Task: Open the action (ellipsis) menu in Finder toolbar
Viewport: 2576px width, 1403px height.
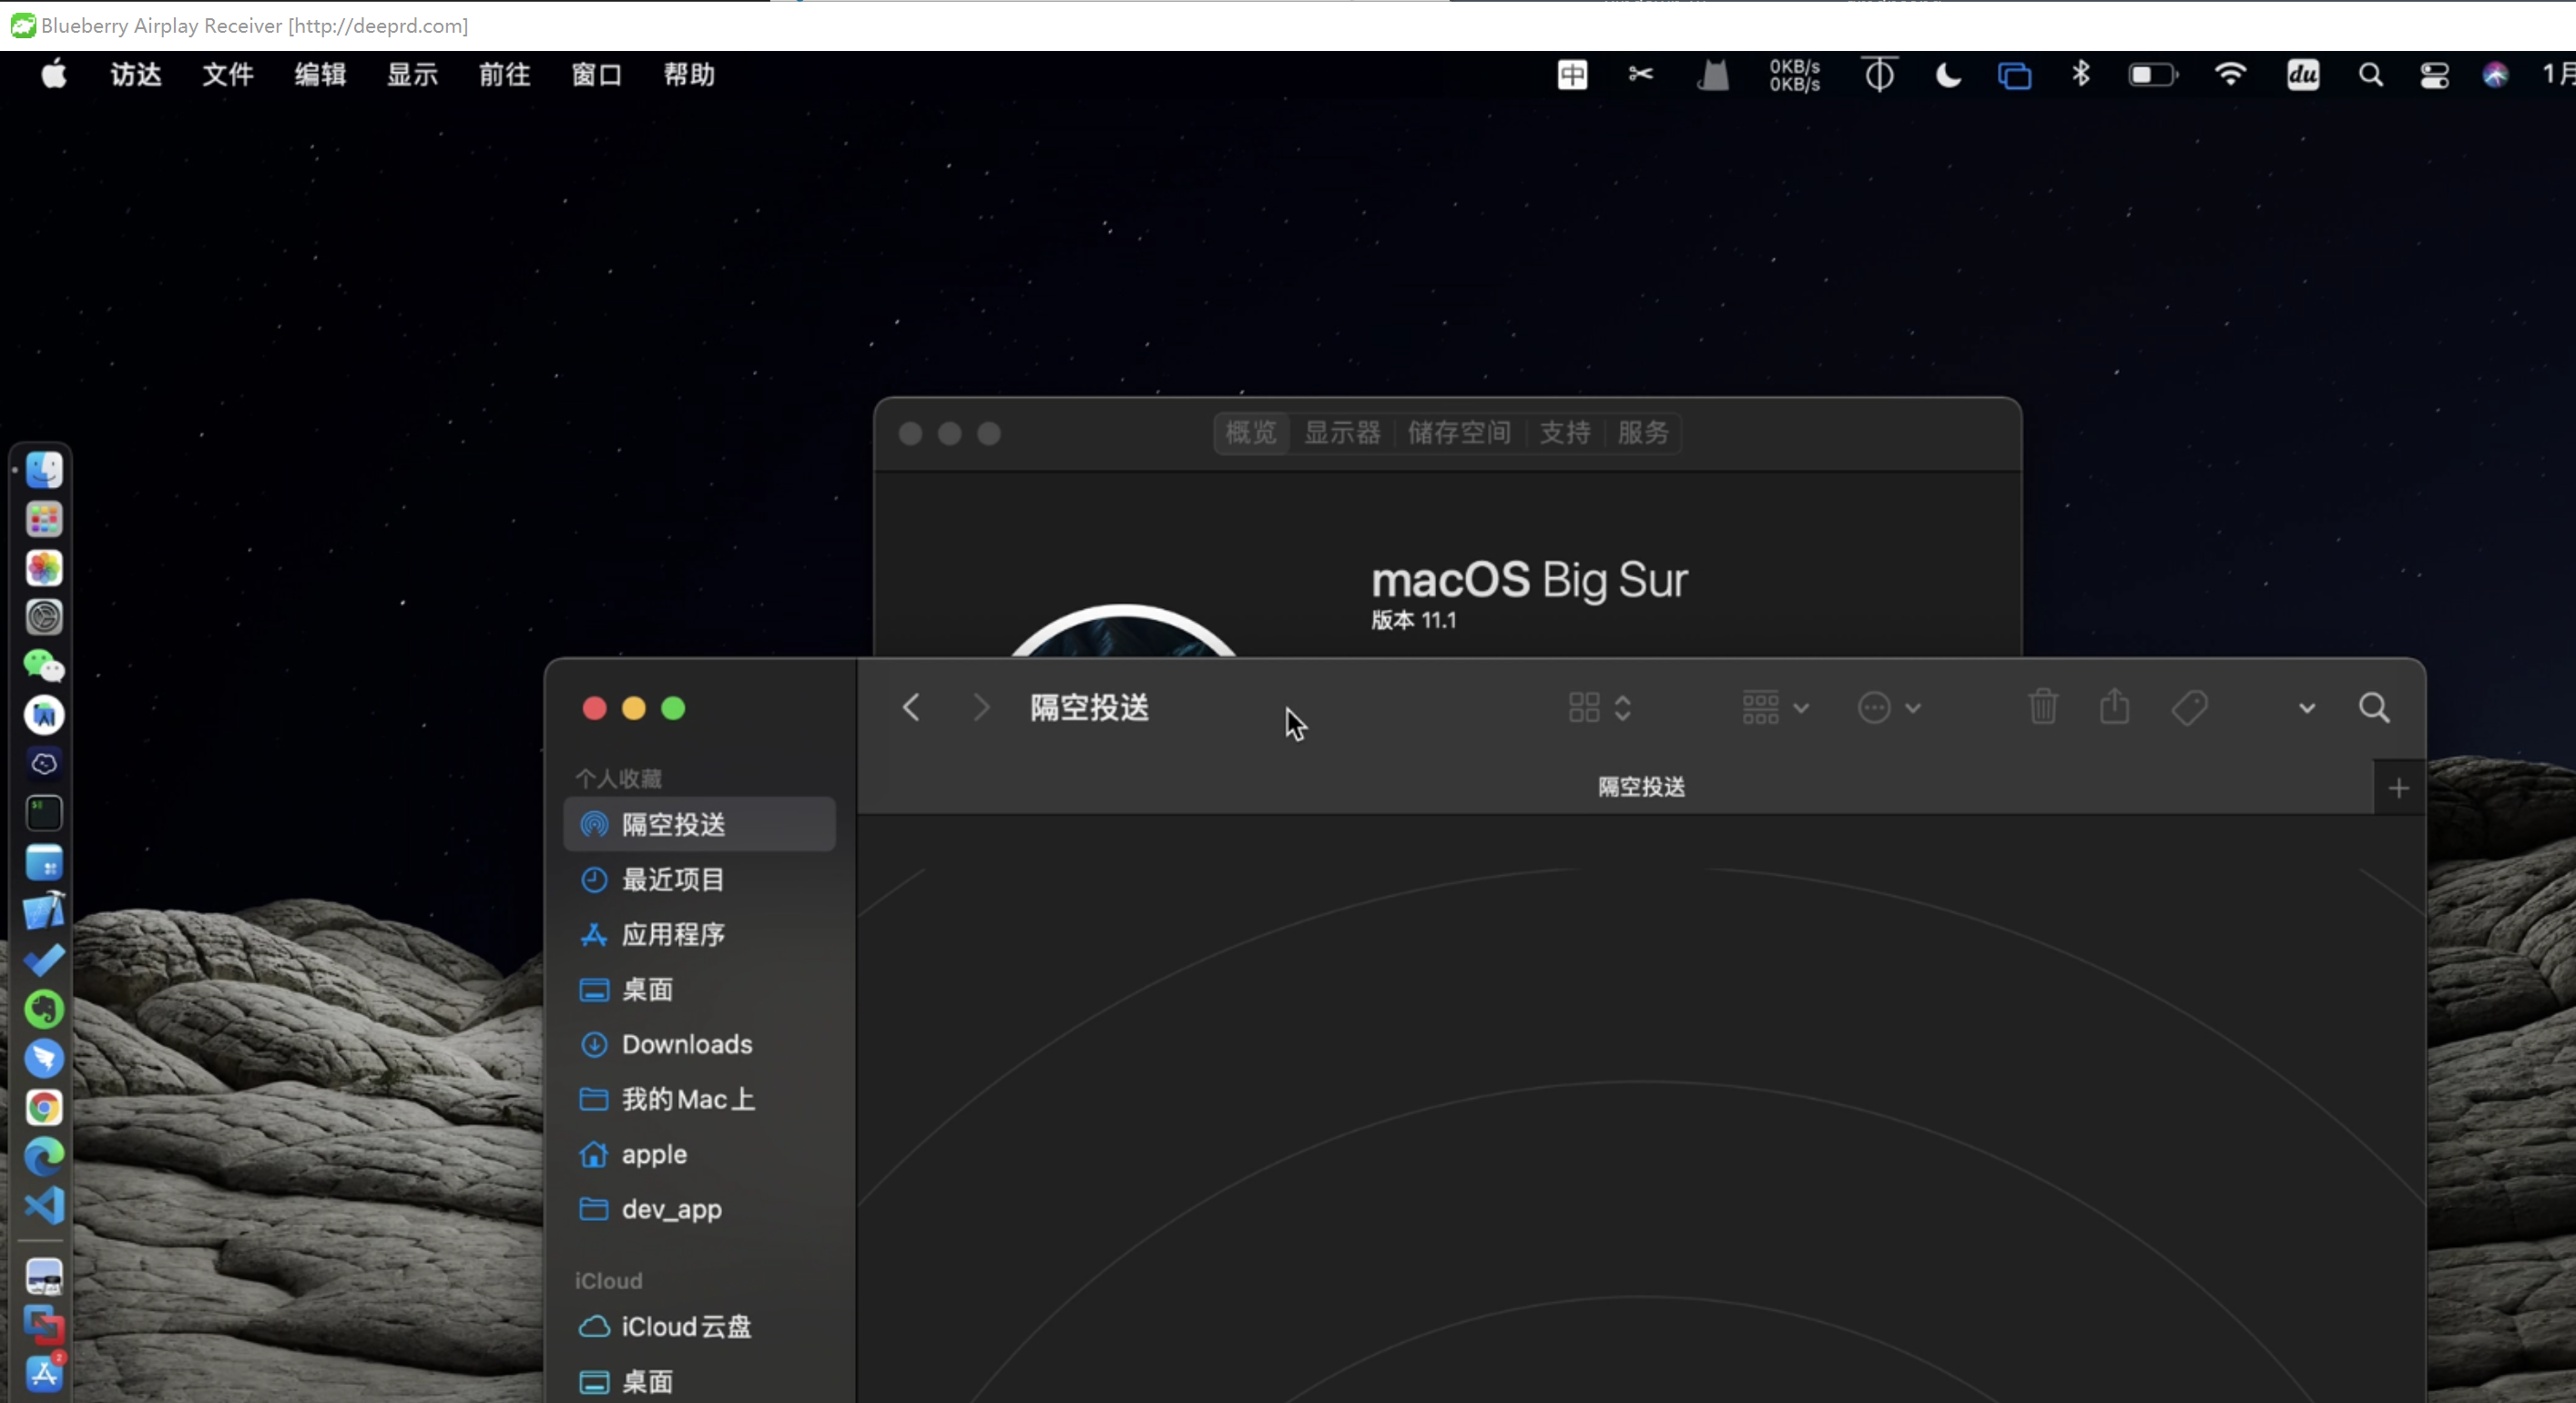Action: click(x=1889, y=708)
